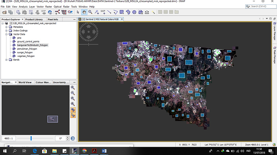Minimize the Product Explorer panel group
Image resolution: width=277 pixels, height=155 pixels.
pos(74,19)
